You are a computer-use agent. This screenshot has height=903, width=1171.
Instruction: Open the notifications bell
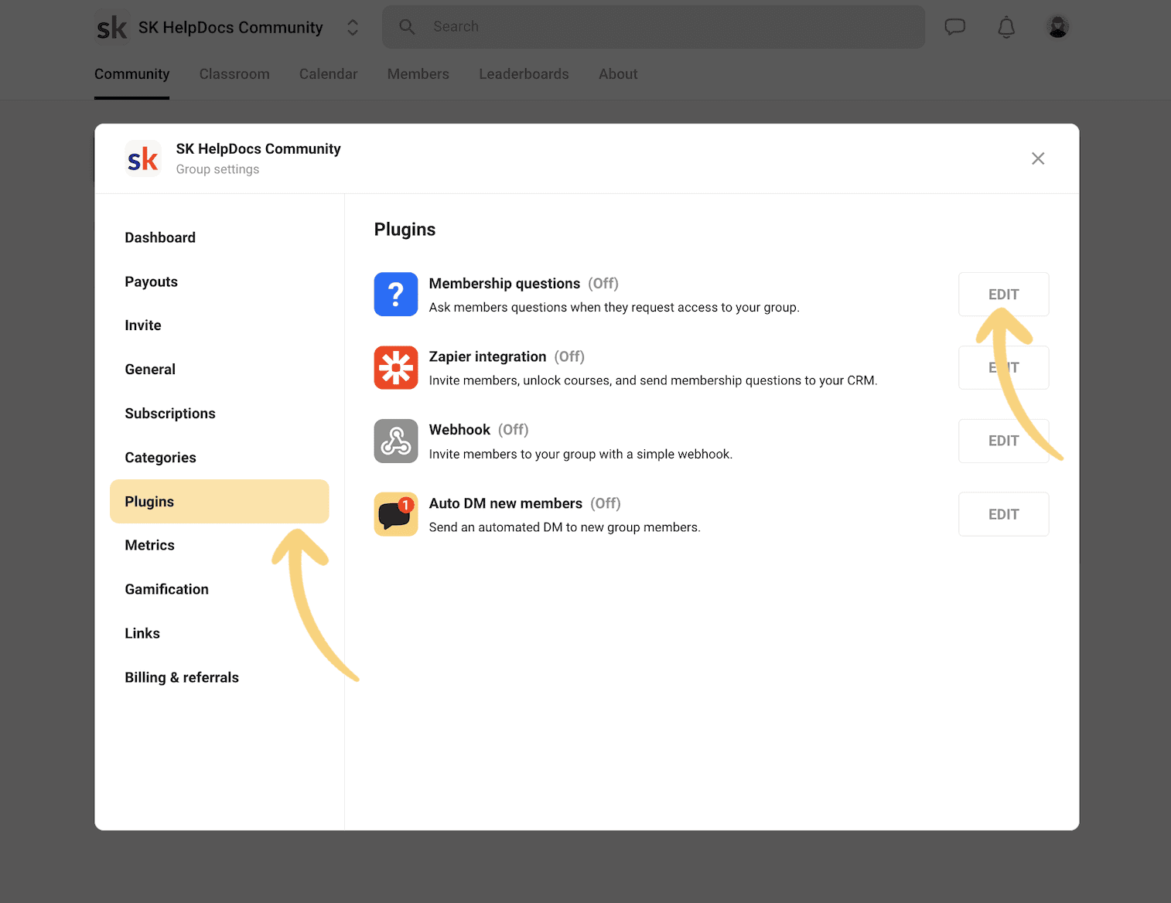tap(1005, 27)
